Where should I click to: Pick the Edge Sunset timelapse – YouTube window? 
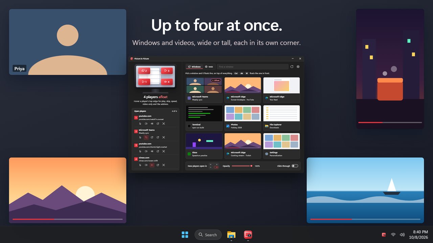243,90
